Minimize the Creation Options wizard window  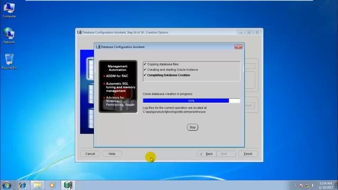coord(241,32)
